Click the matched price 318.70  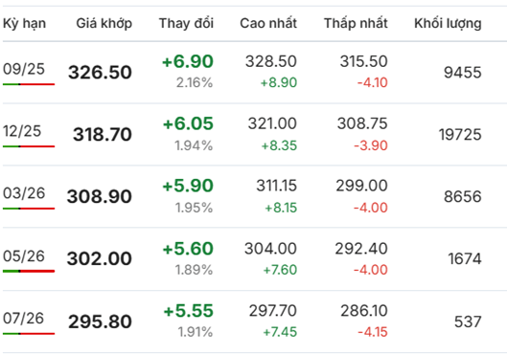tap(103, 134)
